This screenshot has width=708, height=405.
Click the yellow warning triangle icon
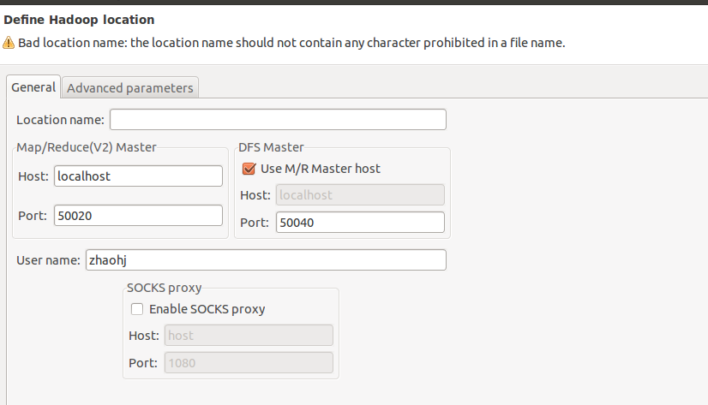point(9,43)
